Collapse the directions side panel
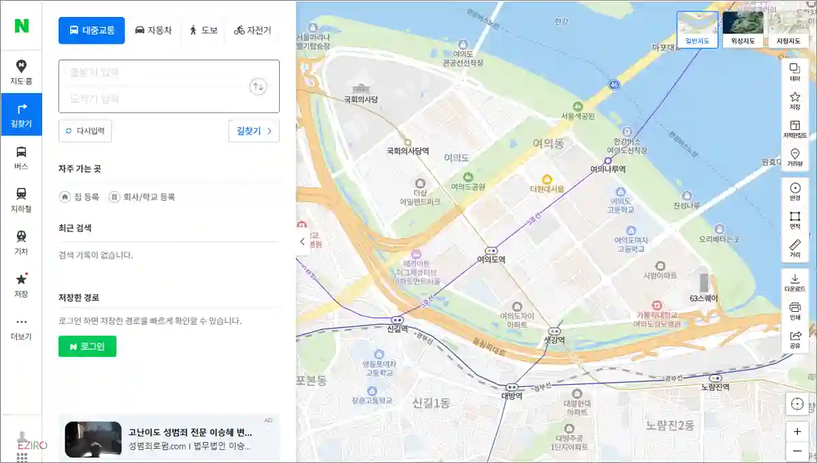Screen dimensions: 817x463 302,241
